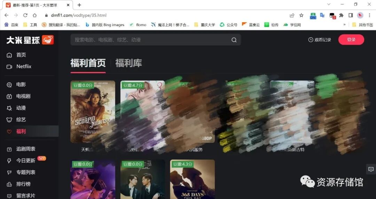Open 追剧周表 schedule in sidebar
Screen dimensions: 376x199
pyautogui.click(x=21, y=149)
